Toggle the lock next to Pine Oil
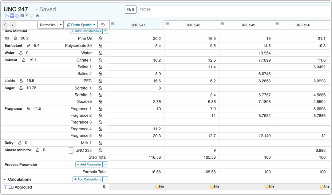The image size is (332, 195). (x=100, y=39)
